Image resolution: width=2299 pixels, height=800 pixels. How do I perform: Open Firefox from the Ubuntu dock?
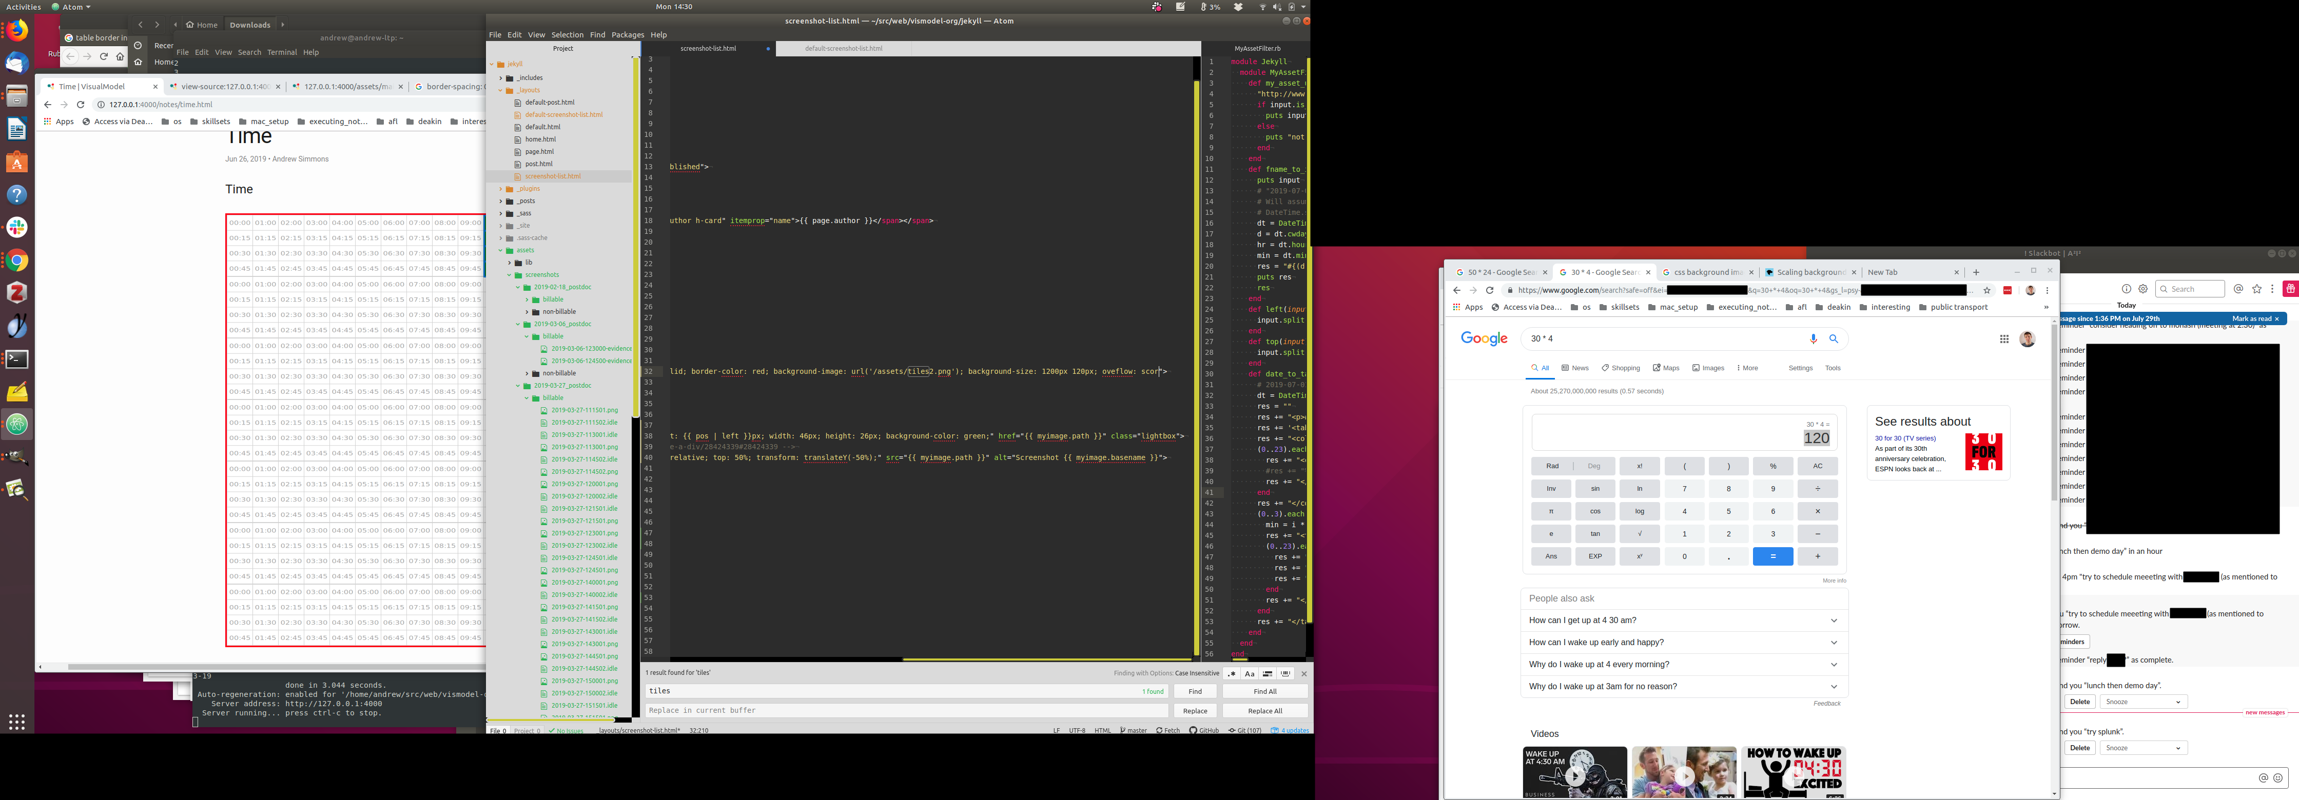[17, 31]
